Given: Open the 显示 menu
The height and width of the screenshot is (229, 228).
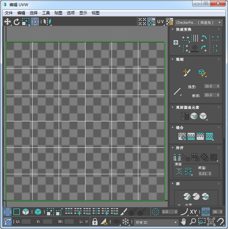Looking at the screenshot, I should tap(83, 13).
